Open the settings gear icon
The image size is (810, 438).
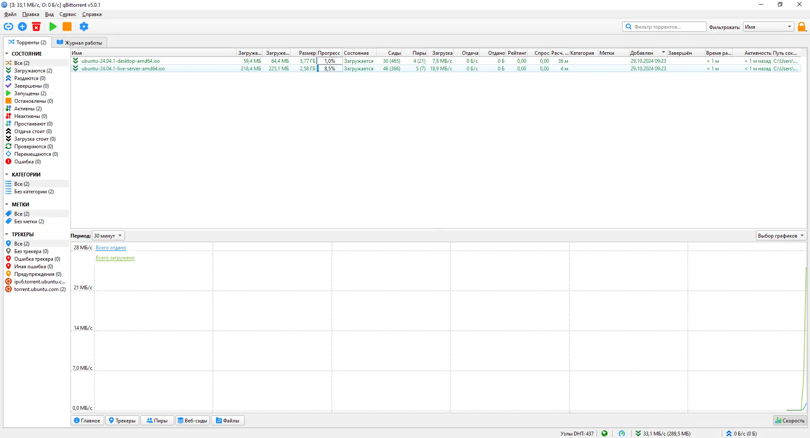point(84,27)
